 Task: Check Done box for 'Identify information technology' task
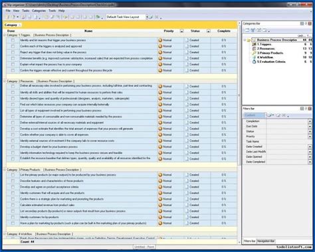coord(13,153)
